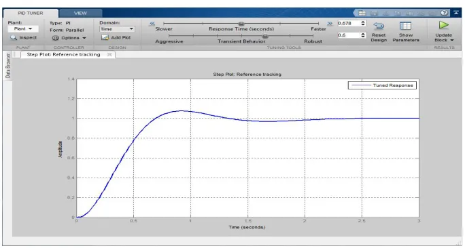Click the Transient Behavior slider handle
The image size is (465, 248).
point(265,36)
